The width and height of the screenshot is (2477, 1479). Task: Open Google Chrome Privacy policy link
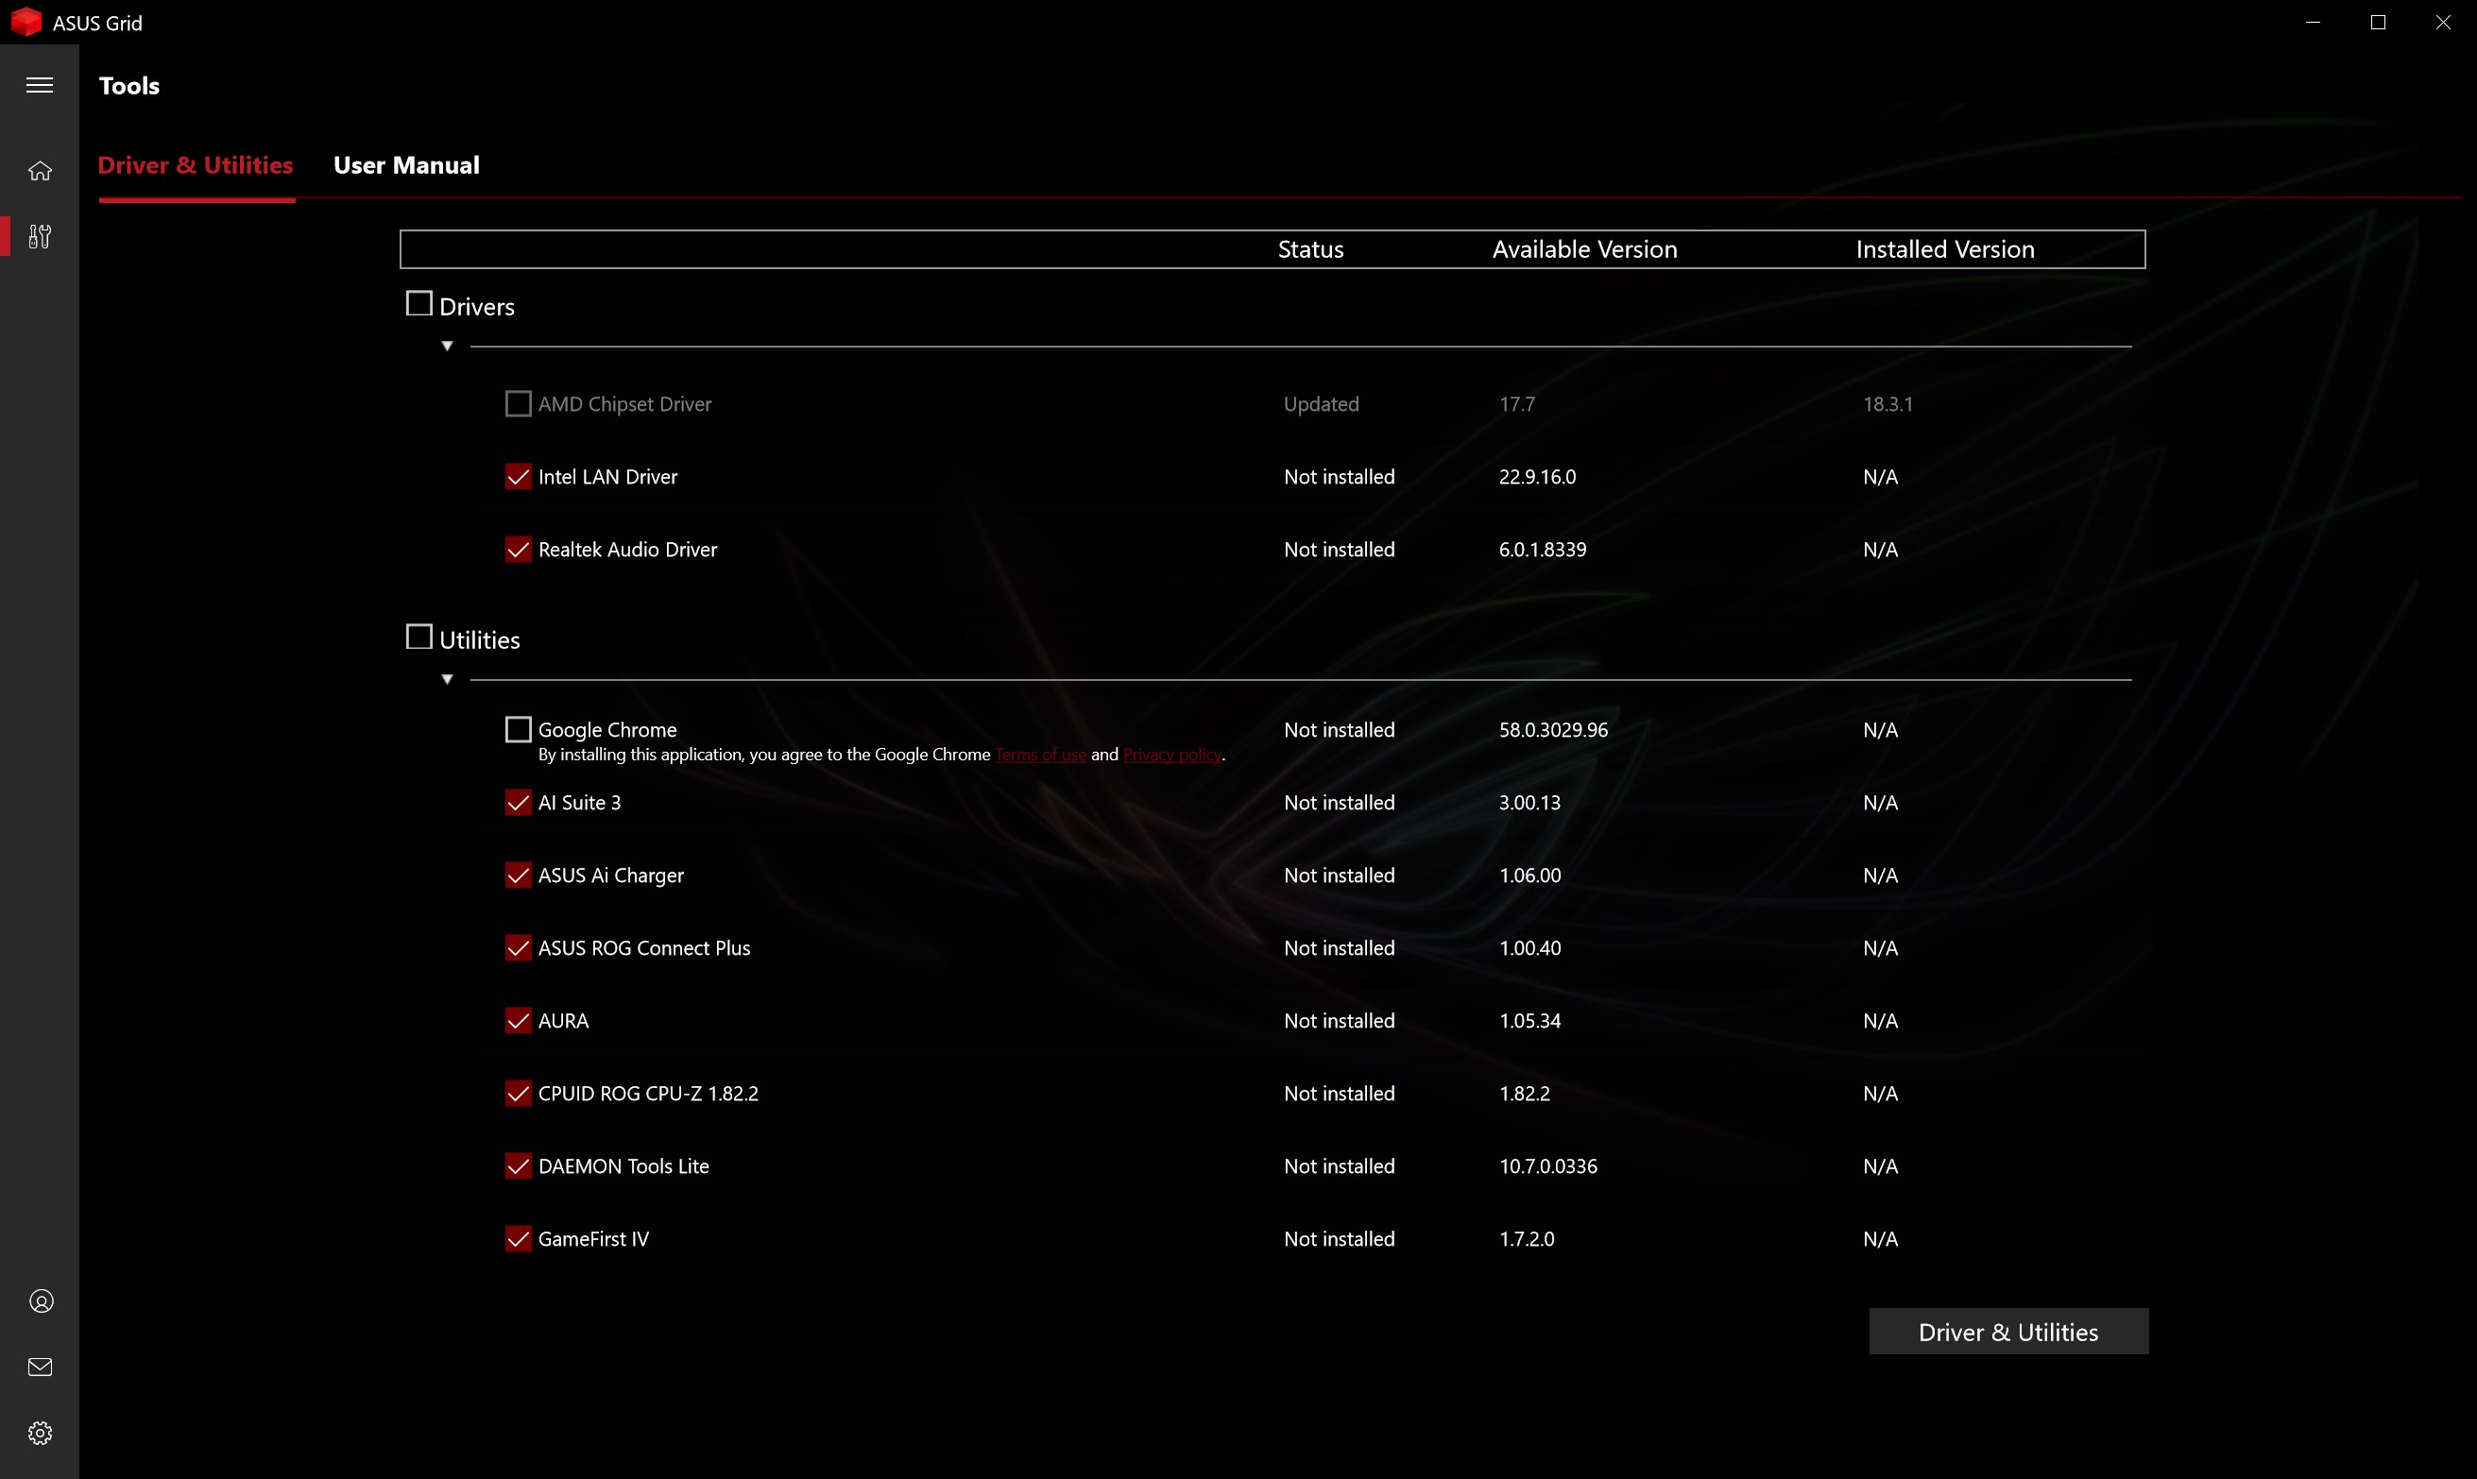coord(1172,756)
